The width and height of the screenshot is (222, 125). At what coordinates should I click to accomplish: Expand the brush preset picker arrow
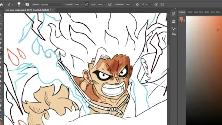23,5
